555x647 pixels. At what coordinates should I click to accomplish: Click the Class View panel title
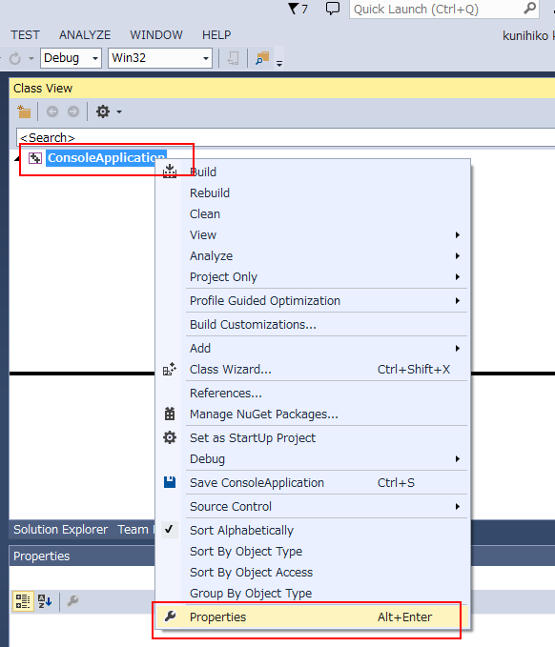click(x=43, y=89)
